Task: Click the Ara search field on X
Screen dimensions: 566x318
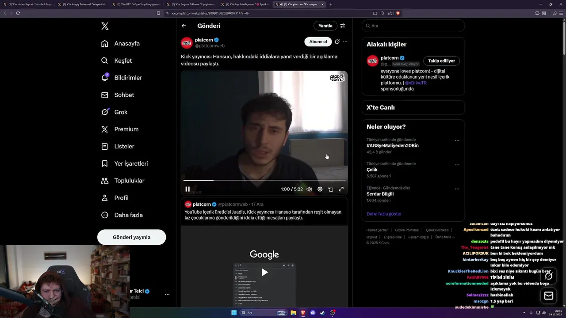Action: 413,26
